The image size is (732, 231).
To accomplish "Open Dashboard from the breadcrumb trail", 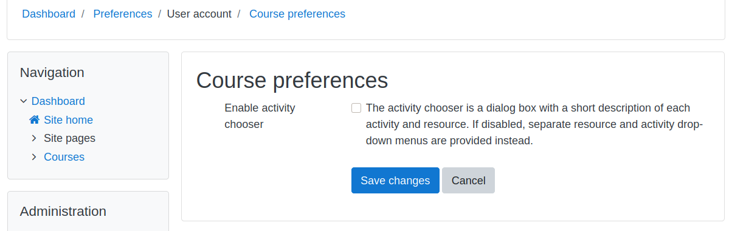I will 49,14.
